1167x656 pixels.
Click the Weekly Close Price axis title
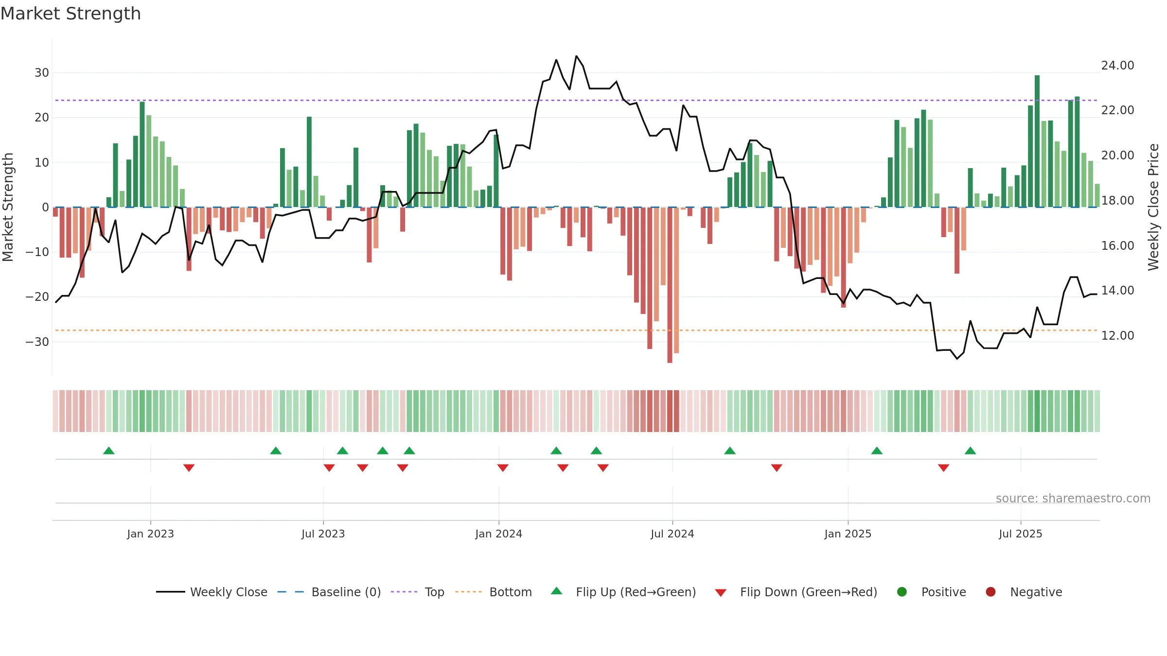1153,207
